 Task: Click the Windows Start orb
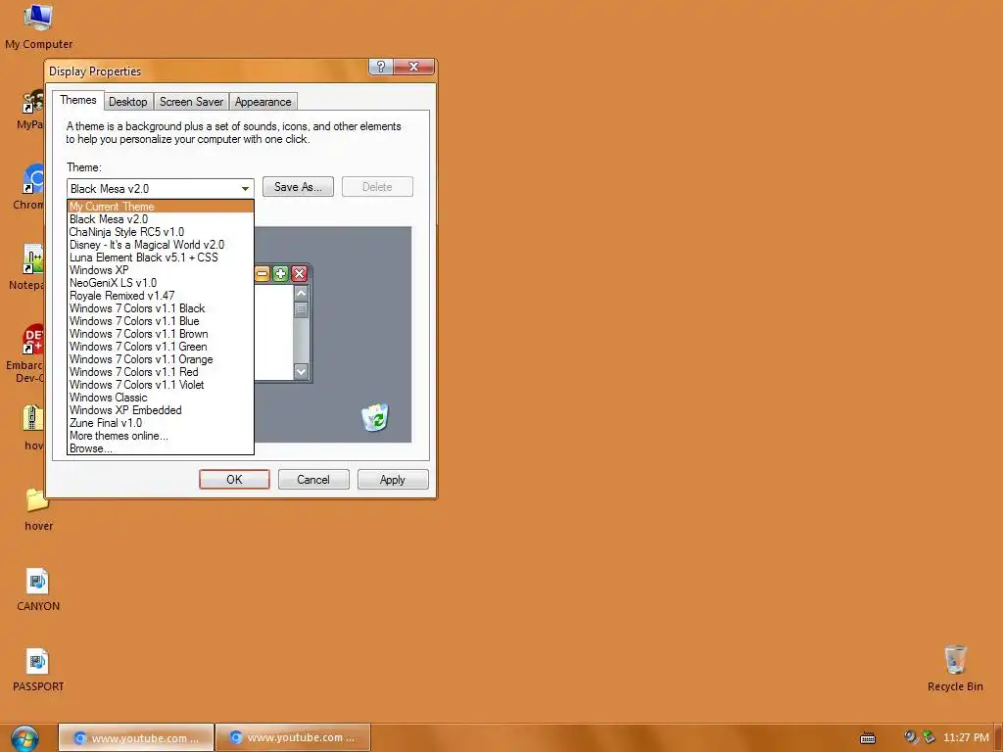tap(24, 738)
